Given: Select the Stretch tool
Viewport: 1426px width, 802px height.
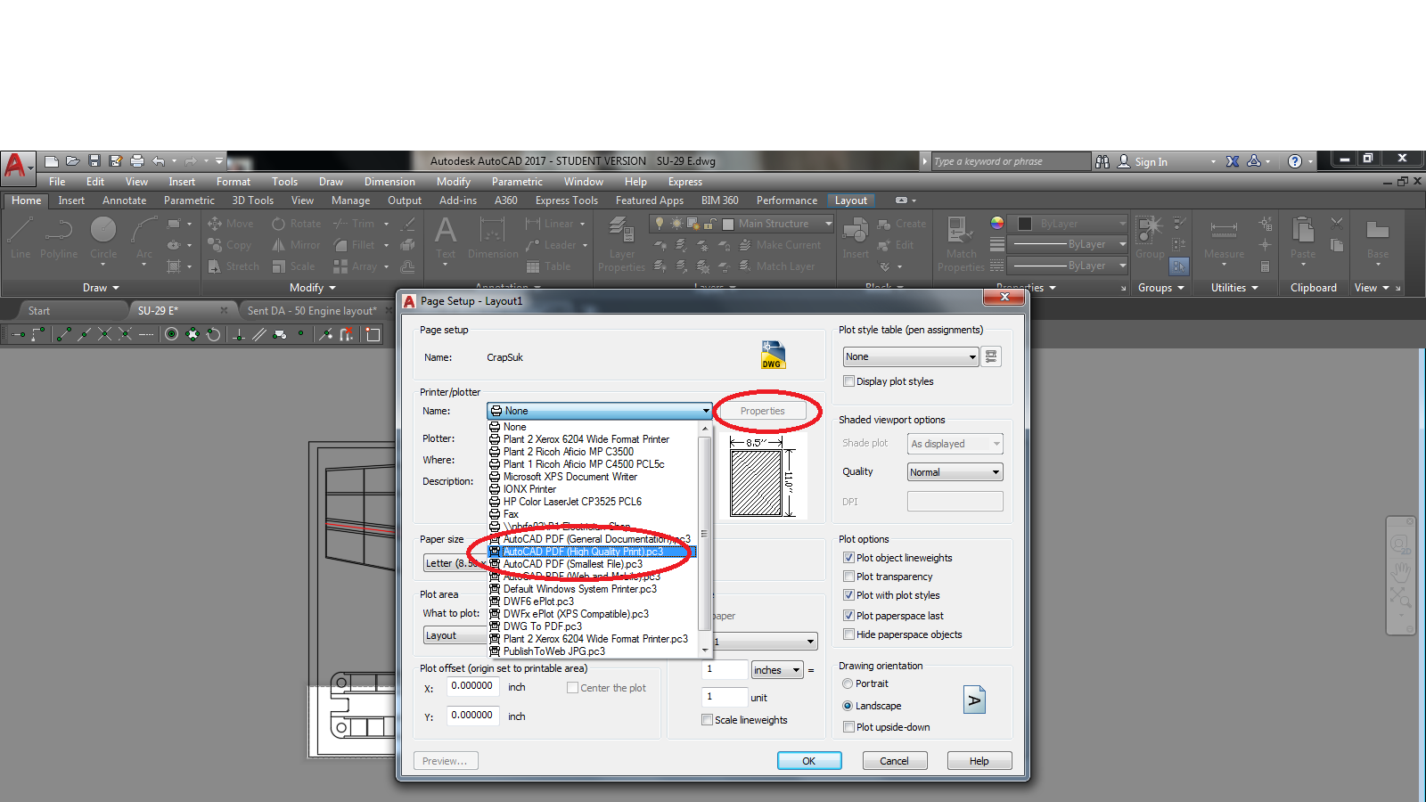Looking at the screenshot, I should (x=234, y=266).
